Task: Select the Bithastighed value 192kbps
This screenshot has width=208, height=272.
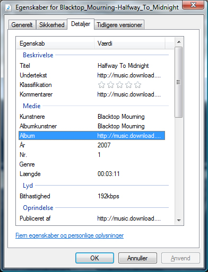Action: pos(108,196)
